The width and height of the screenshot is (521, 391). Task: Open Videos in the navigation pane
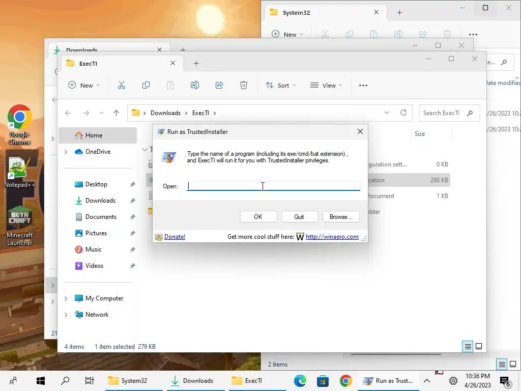(94, 266)
